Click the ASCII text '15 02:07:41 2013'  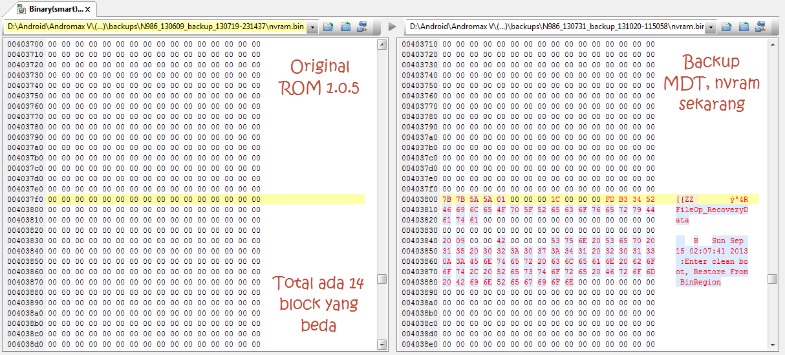(712, 251)
